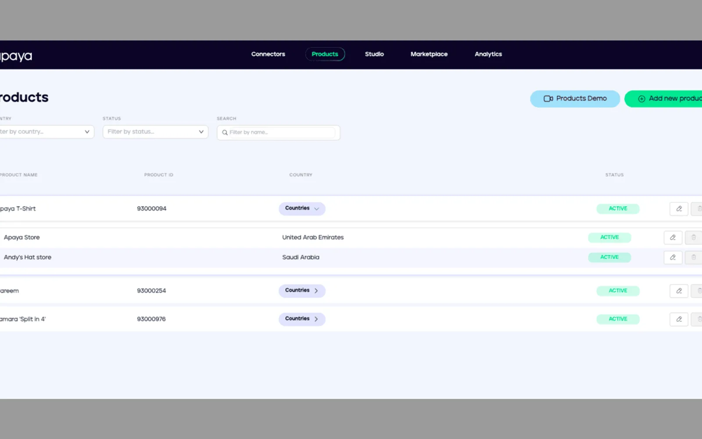Viewport: 702px width, 439px height.
Task: Click product ID 93000254
Action: tap(151, 291)
